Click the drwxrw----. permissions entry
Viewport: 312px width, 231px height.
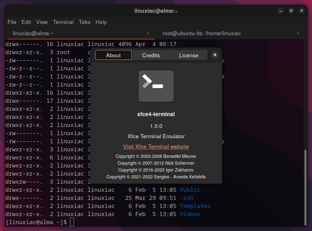(x=24, y=182)
